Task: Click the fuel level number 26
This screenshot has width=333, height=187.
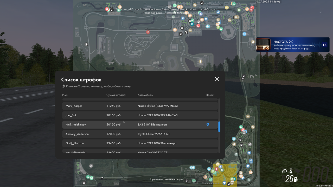Action: 289,179
